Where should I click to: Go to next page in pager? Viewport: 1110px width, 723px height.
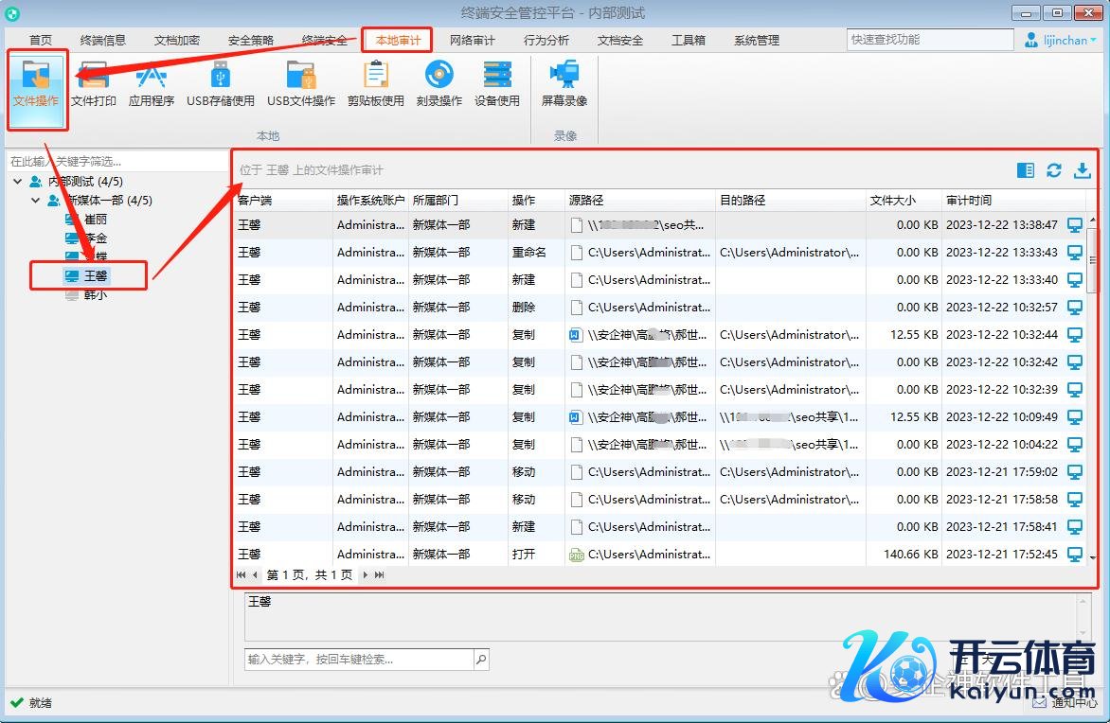coord(366,575)
